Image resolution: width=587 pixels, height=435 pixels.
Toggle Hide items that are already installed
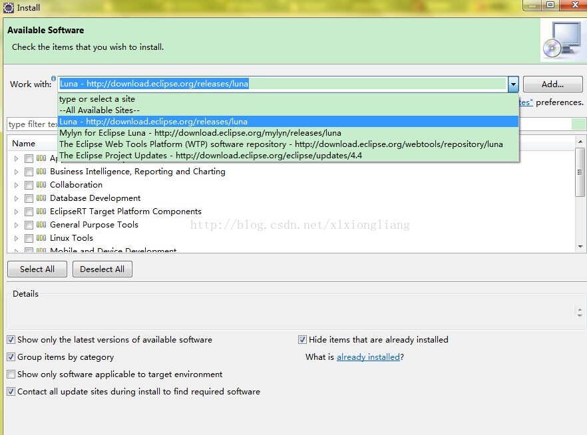[x=302, y=340]
